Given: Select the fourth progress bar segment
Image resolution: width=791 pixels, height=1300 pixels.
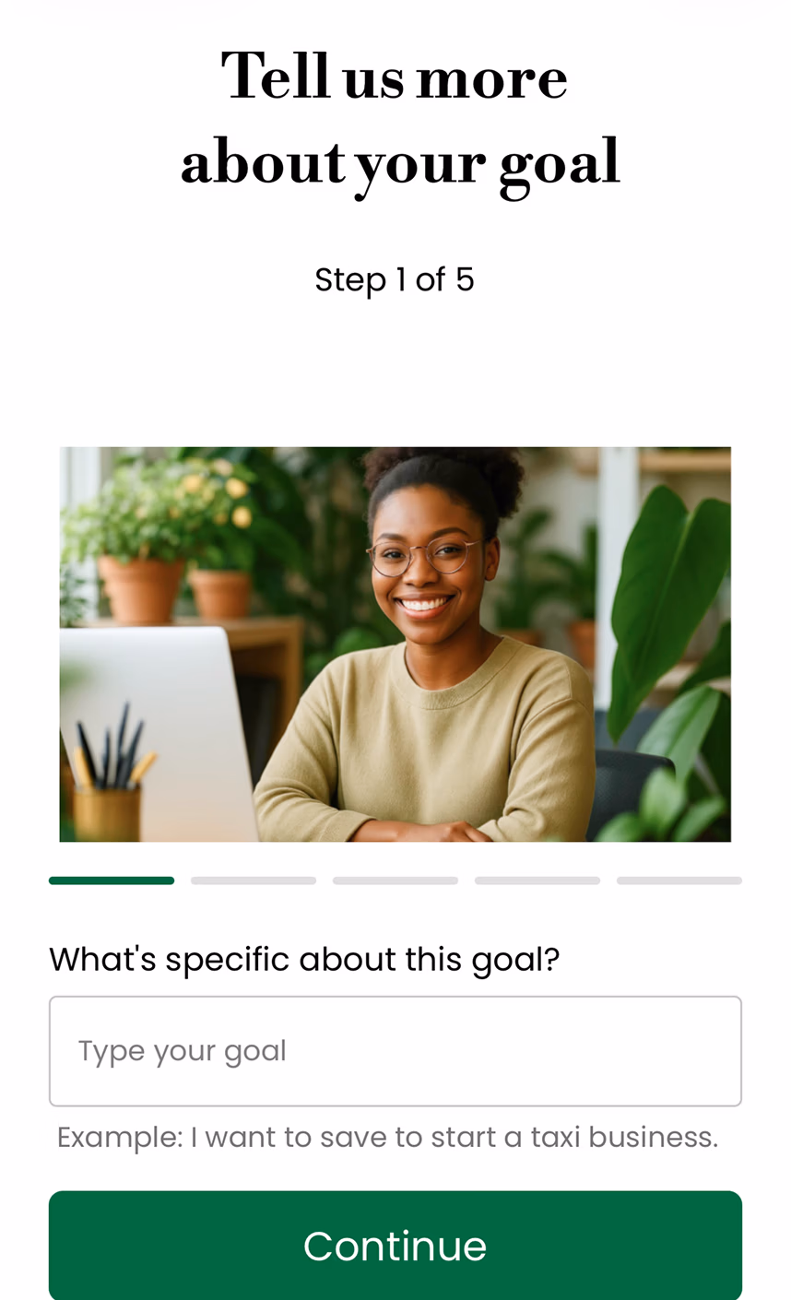Looking at the screenshot, I should pyautogui.click(x=537, y=880).
